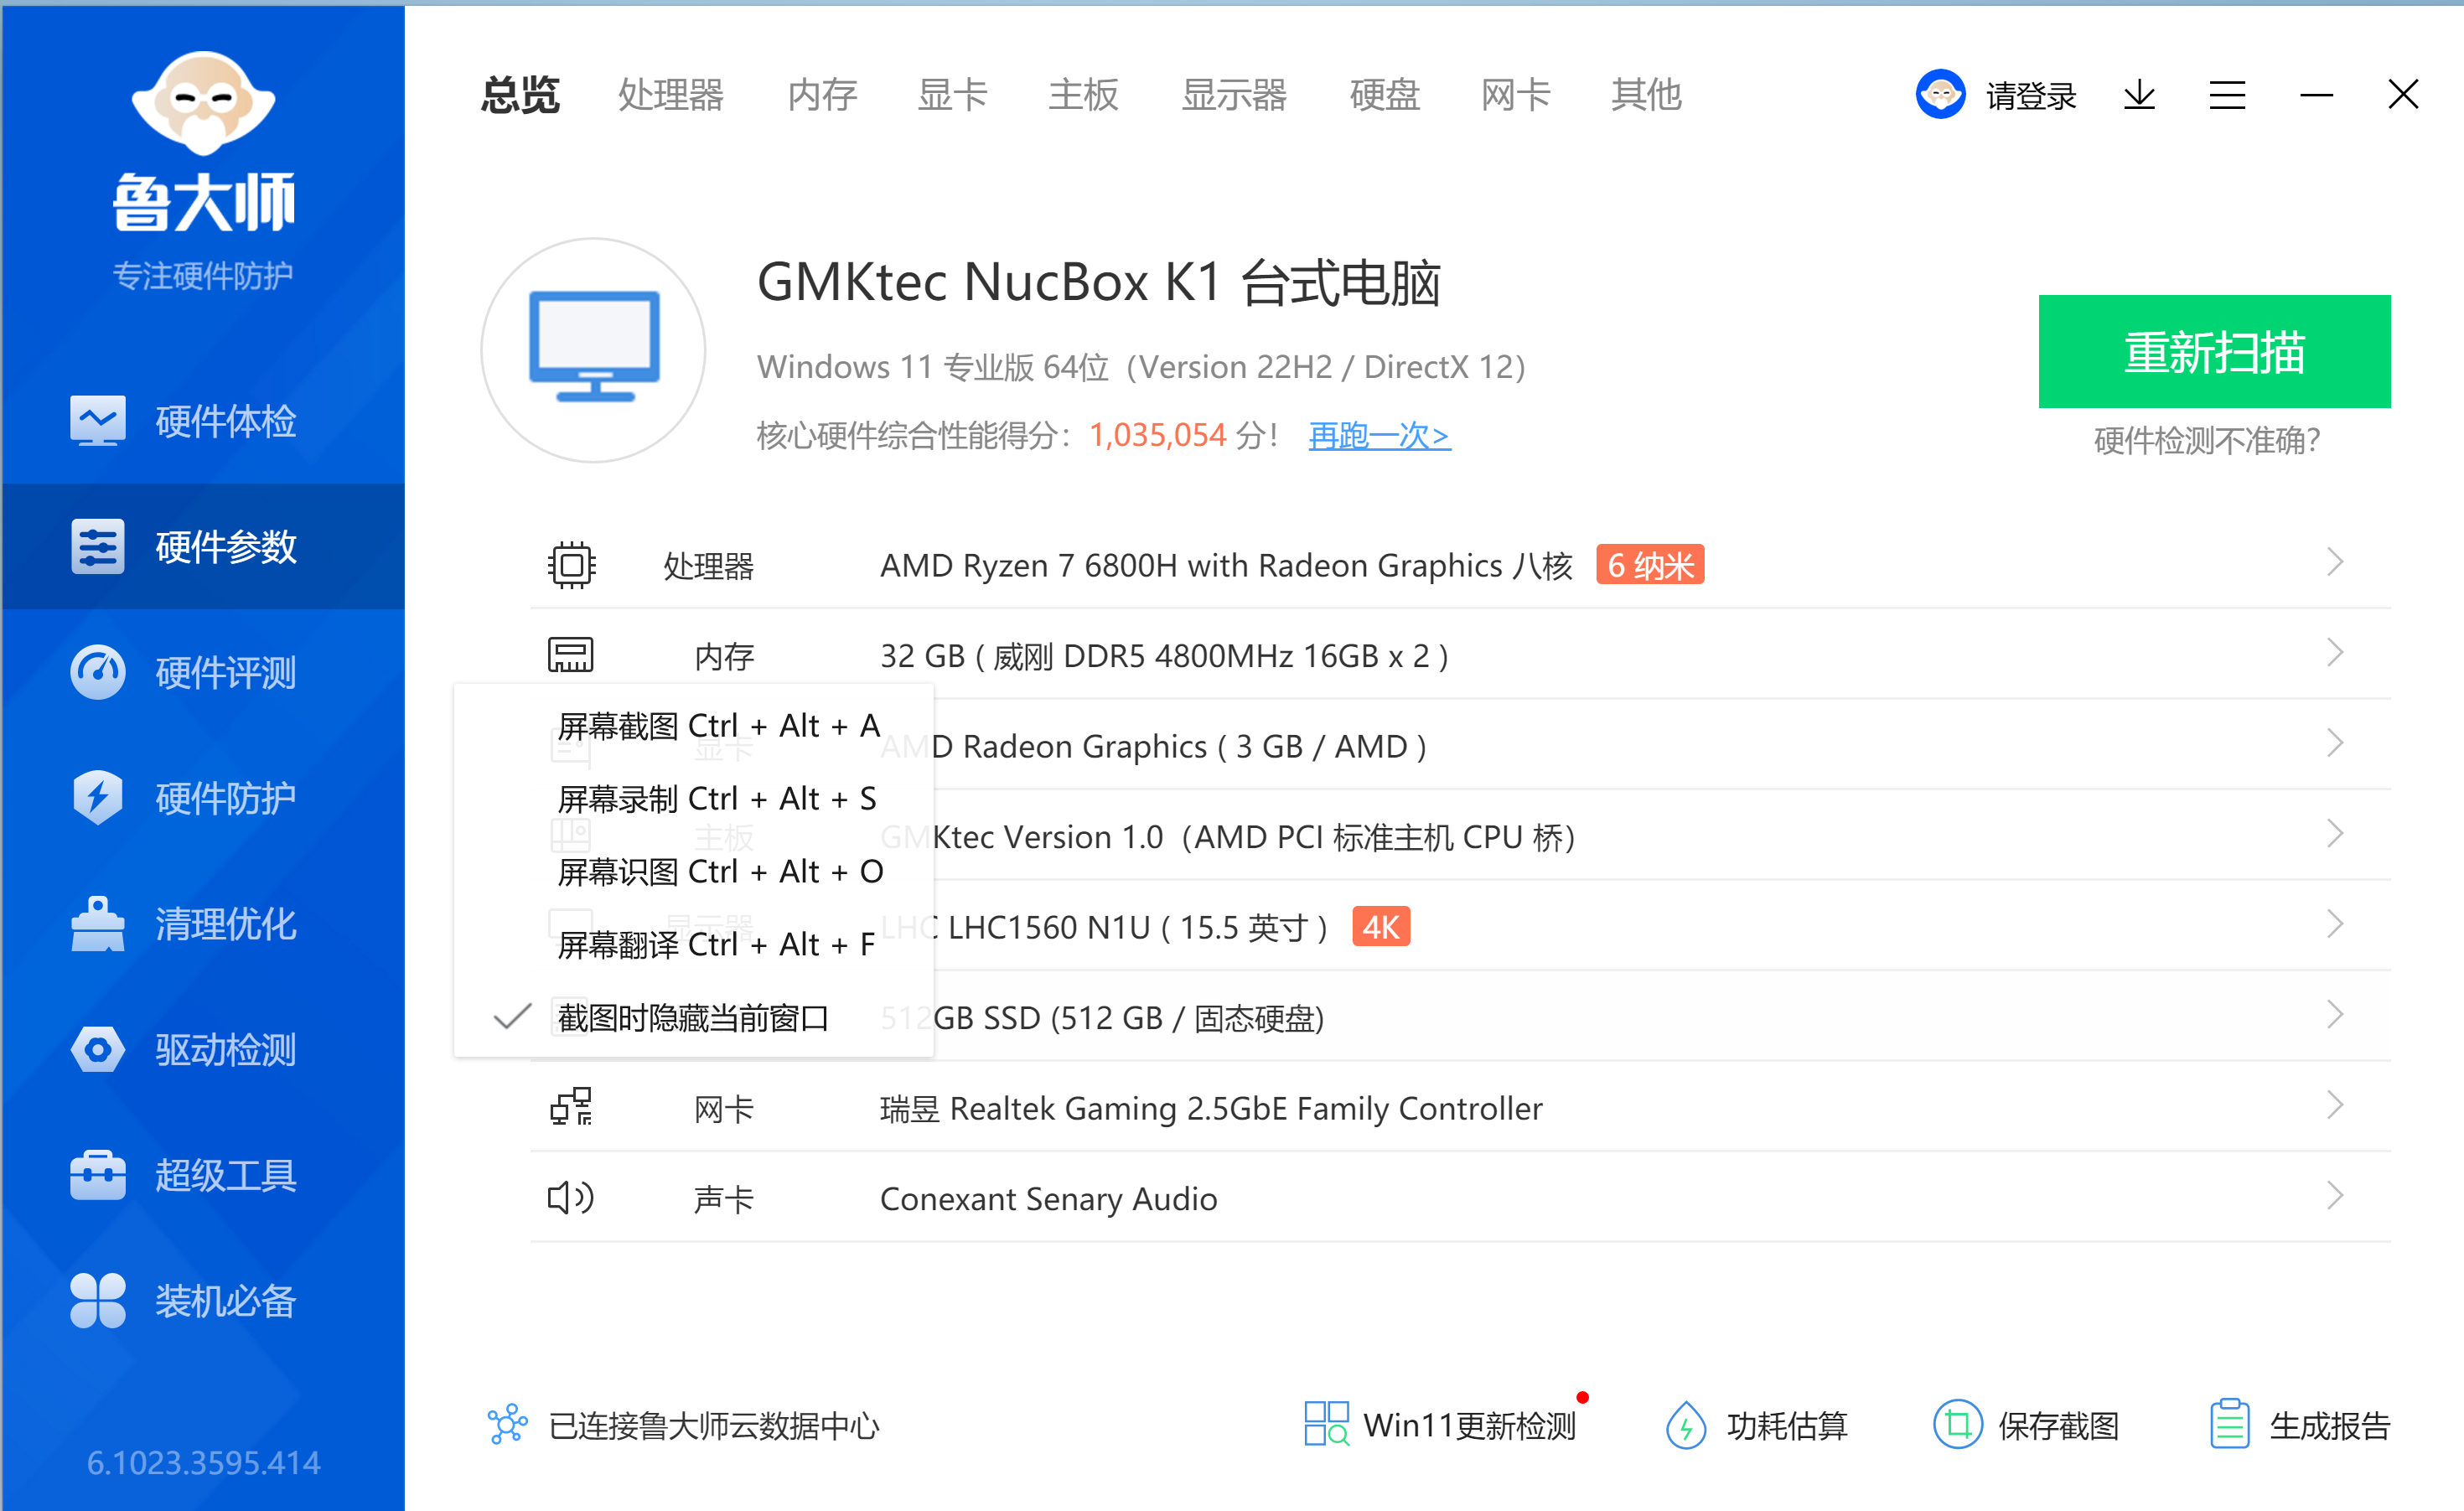Image resolution: width=2464 pixels, height=1511 pixels.
Task: Switch to the 总览 tab
Action: (520, 95)
